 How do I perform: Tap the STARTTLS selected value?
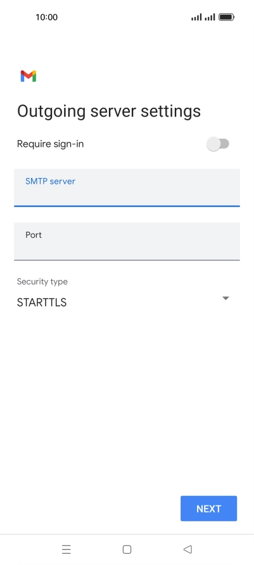click(42, 302)
